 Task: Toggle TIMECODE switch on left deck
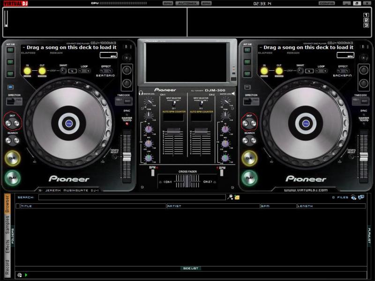pyautogui.click(x=124, y=101)
